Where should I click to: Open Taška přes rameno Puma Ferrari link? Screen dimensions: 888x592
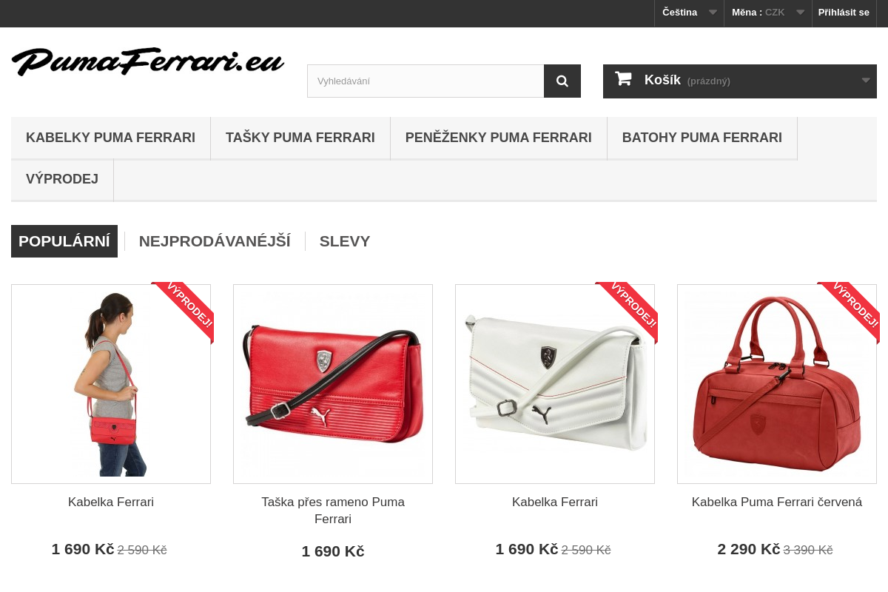(333, 511)
